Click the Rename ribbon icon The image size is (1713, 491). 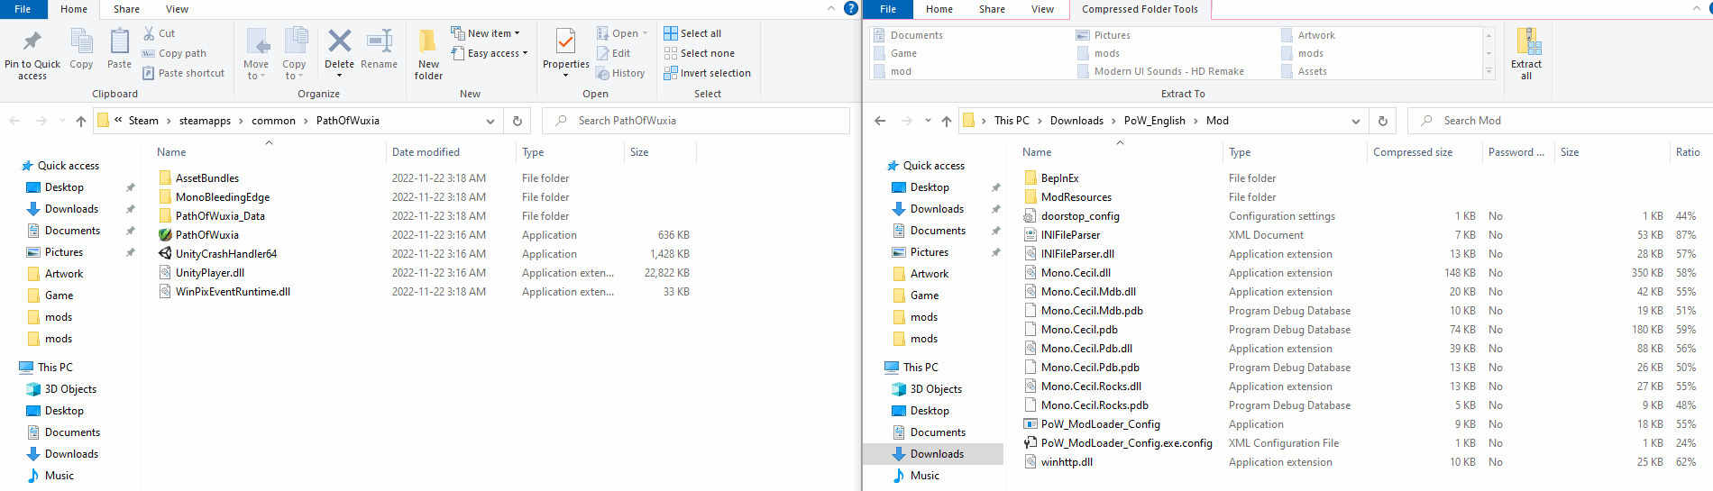(x=379, y=42)
